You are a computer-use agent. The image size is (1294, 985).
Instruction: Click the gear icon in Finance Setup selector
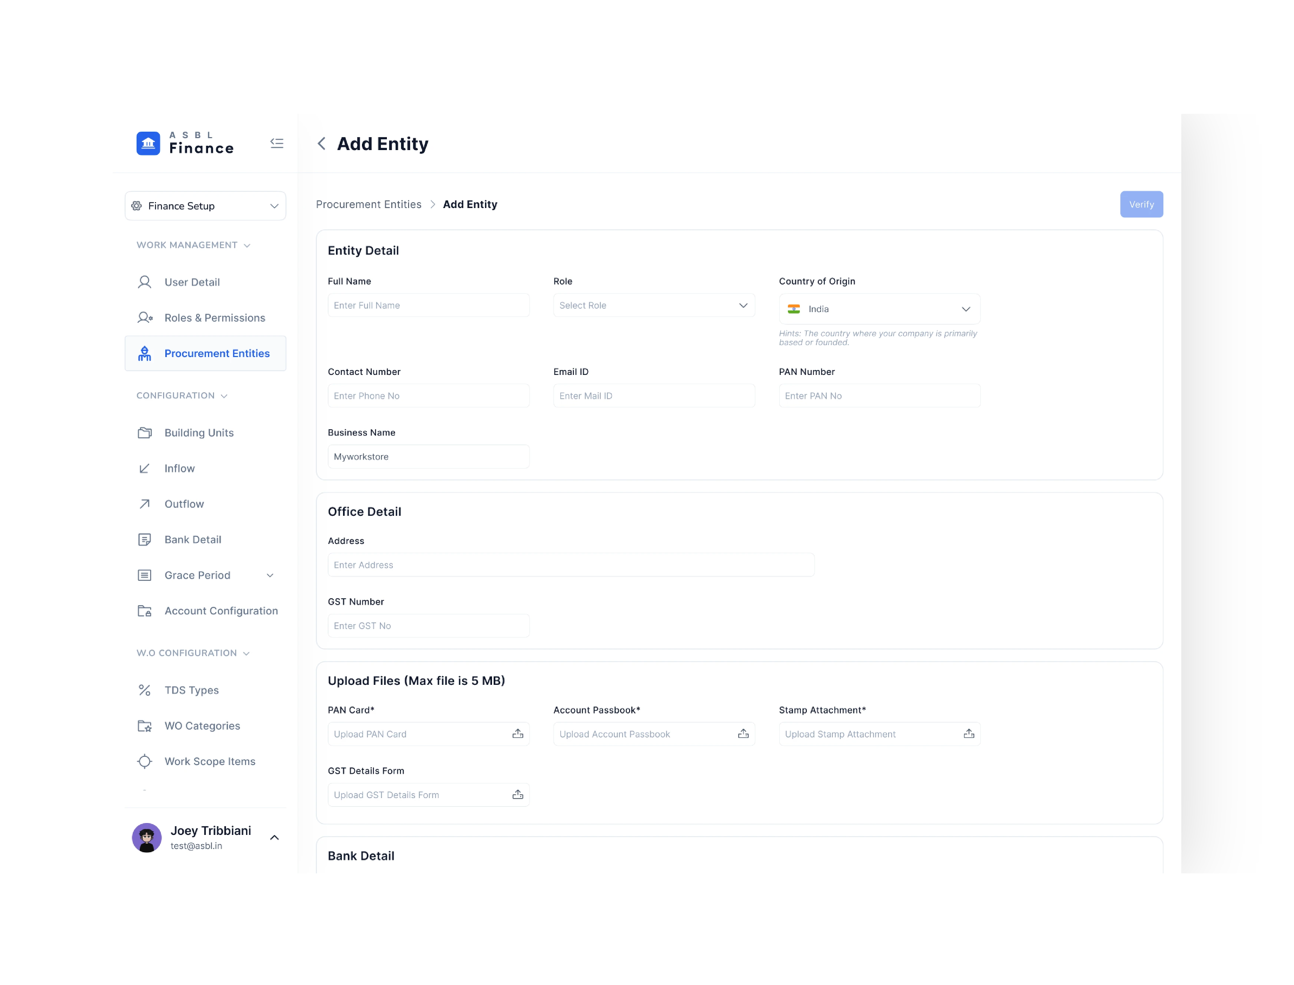[137, 206]
